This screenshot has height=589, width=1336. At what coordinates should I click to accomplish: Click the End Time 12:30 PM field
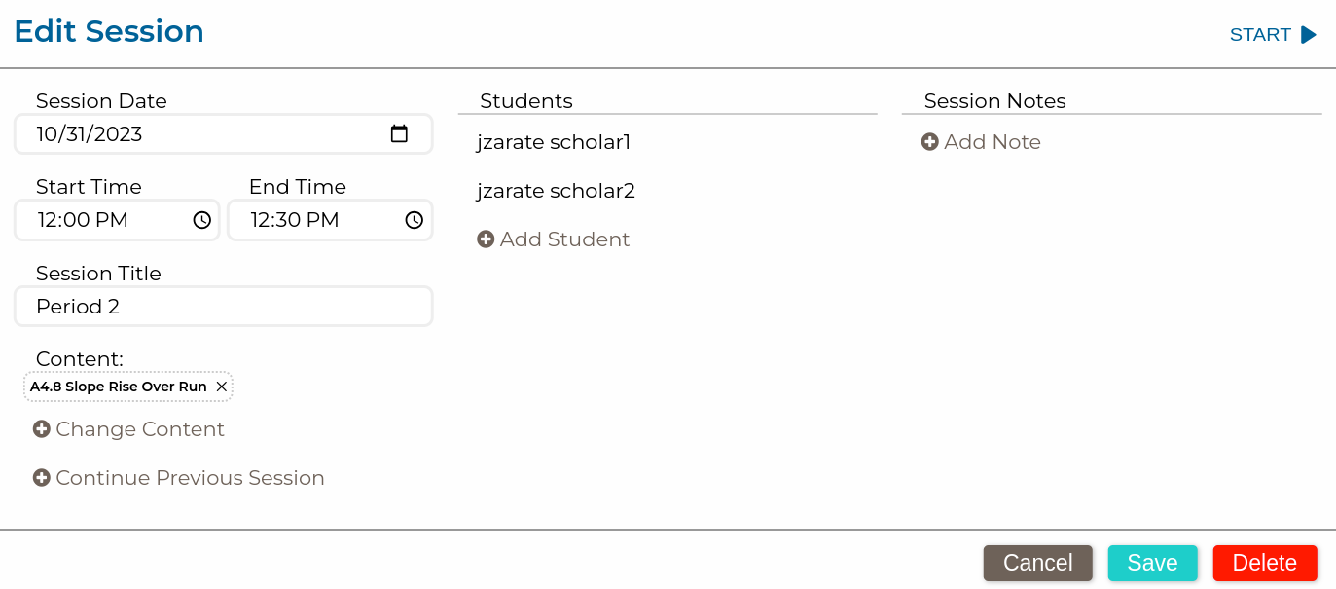point(311,220)
